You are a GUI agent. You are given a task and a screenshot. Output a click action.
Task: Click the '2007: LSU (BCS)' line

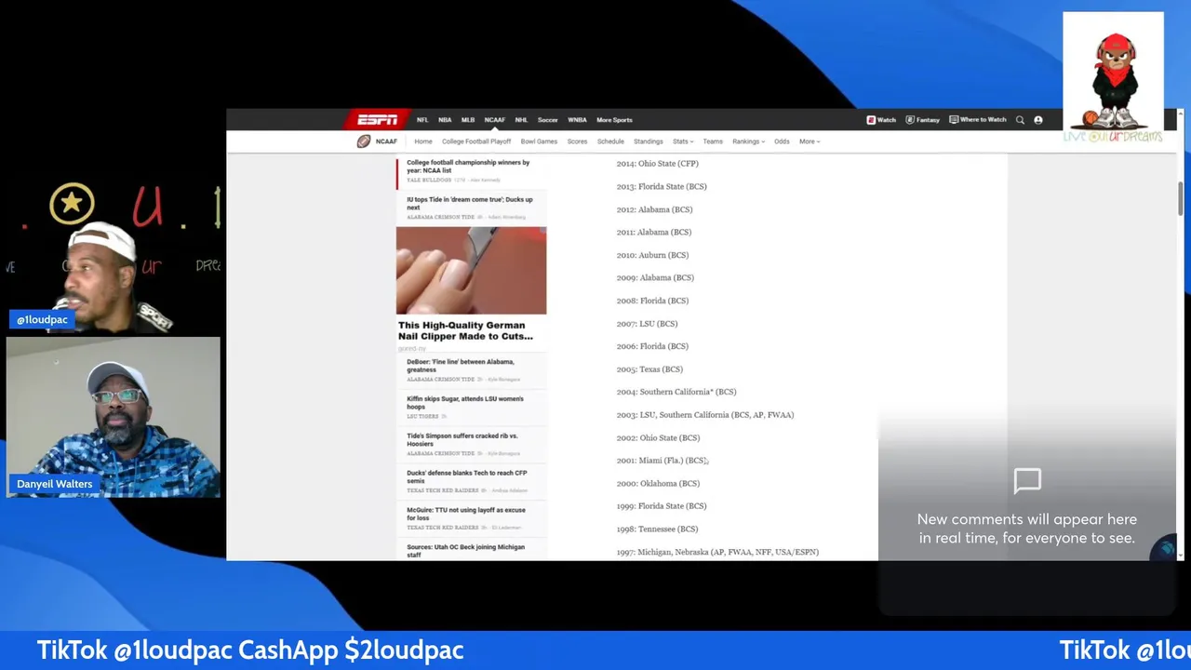[x=647, y=324]
